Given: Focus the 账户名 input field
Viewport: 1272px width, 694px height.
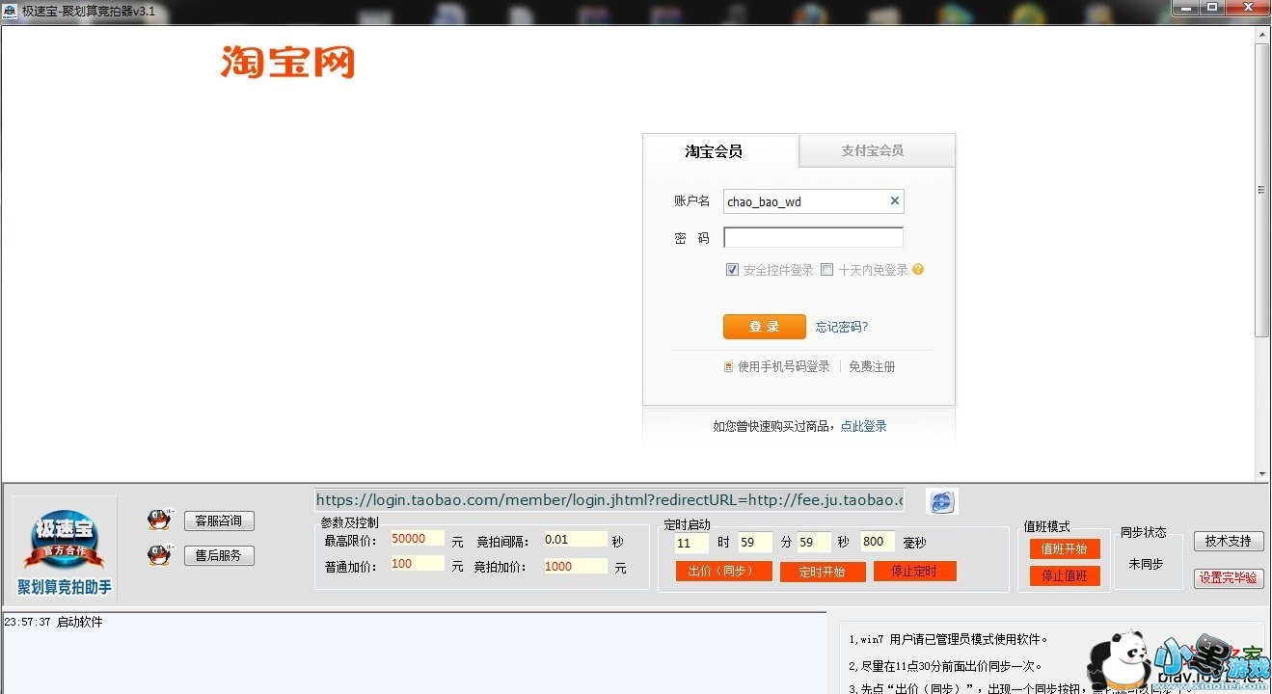Looking at the screenshot, I should [x=814, y=201].
